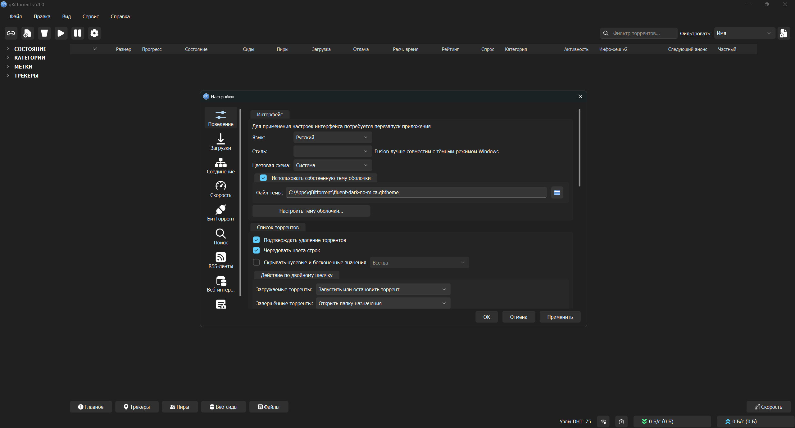Image resolution: width=795 pixels, height=428 pixels.
Task: Click the add torrent link toolbar icon
Action: coord(11,33)
